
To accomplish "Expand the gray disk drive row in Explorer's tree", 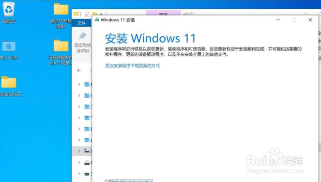I will click(79, 162).
